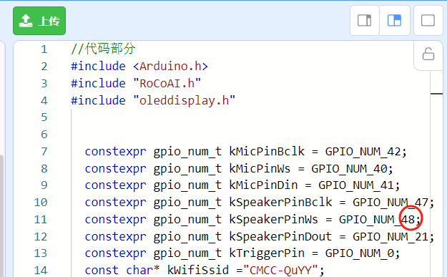Choose the single-pane layout icon
This screenshot has height=277, width=447.
coord(428,21)
